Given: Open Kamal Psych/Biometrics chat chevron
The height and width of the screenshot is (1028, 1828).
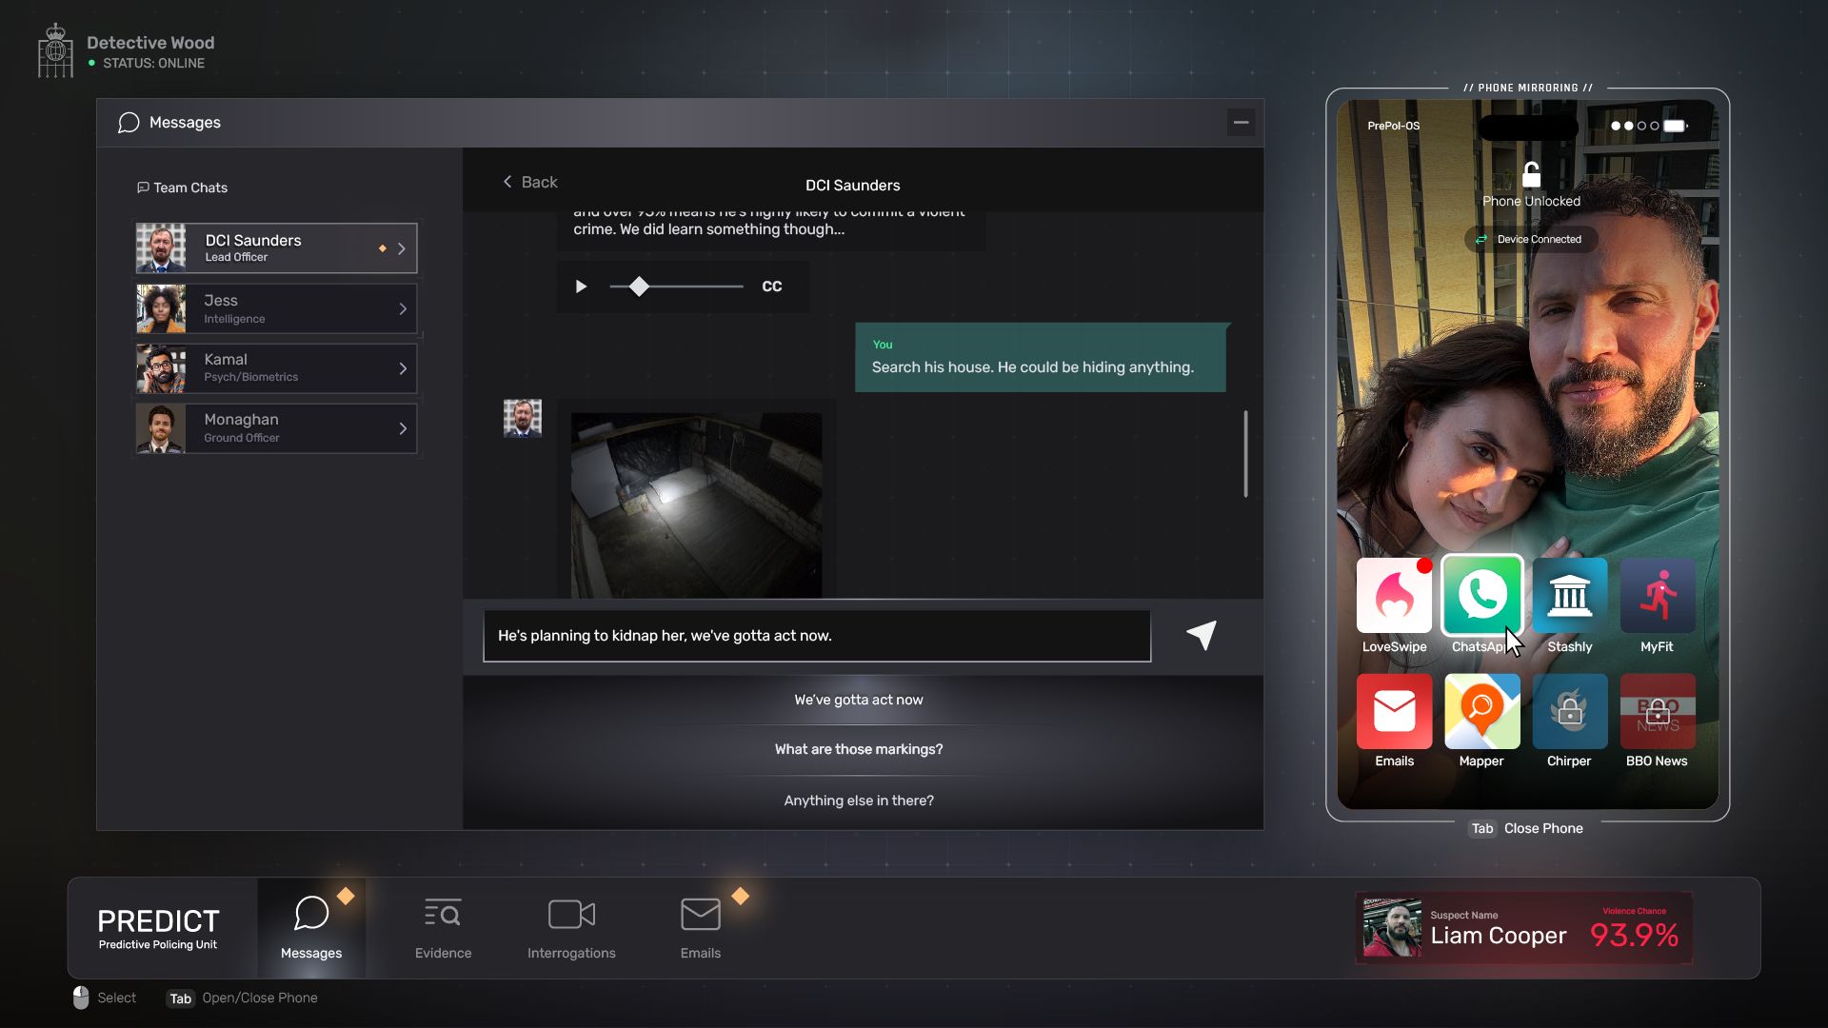Looking at the screenshot, I should click(x=403, y=368).
